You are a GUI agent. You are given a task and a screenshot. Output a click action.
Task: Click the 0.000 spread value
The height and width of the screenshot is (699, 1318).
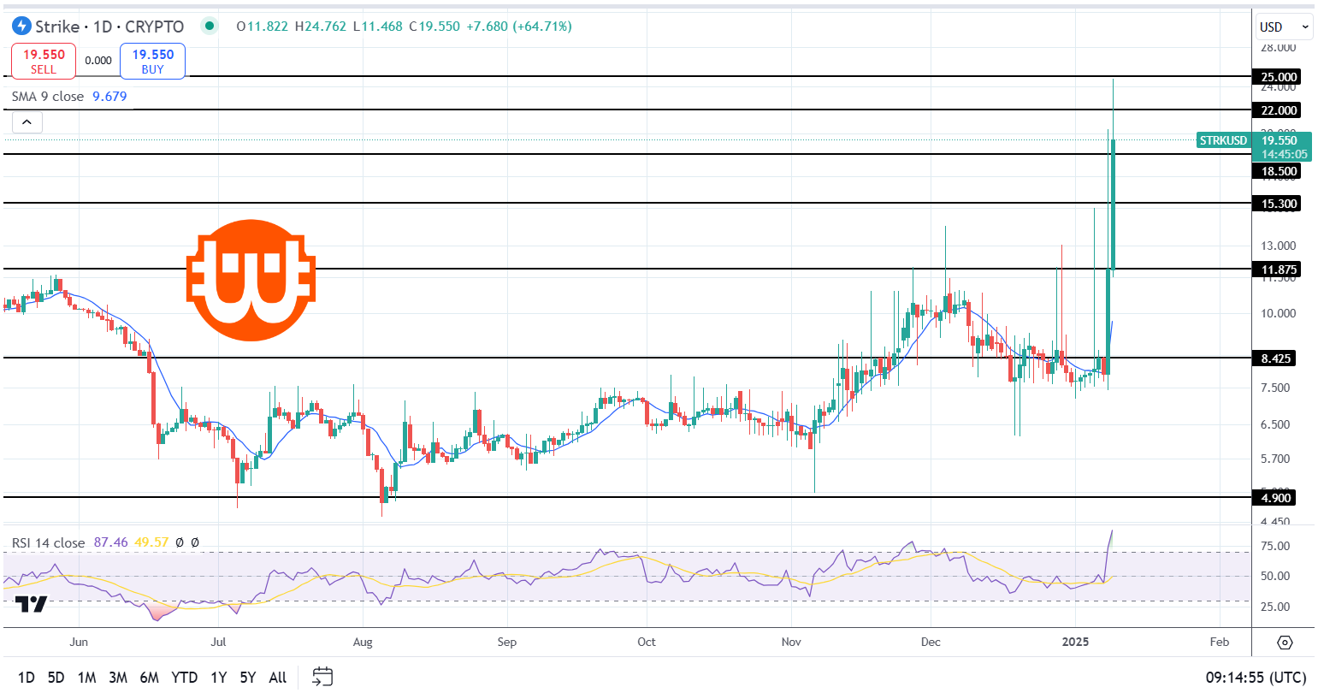(98, 61)
